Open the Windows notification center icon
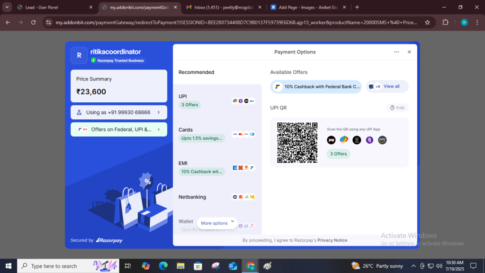 pos(473,266)
